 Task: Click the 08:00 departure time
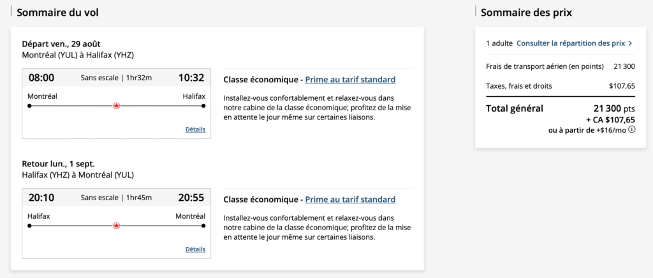41,78
